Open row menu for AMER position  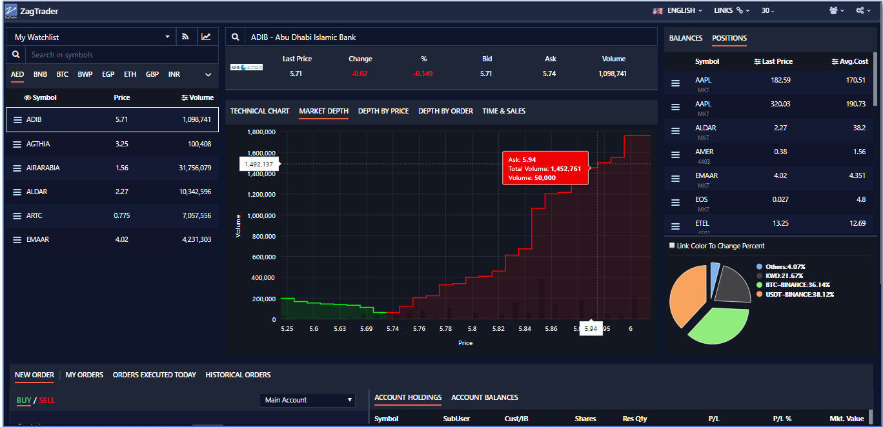click(x=676, y=155)
